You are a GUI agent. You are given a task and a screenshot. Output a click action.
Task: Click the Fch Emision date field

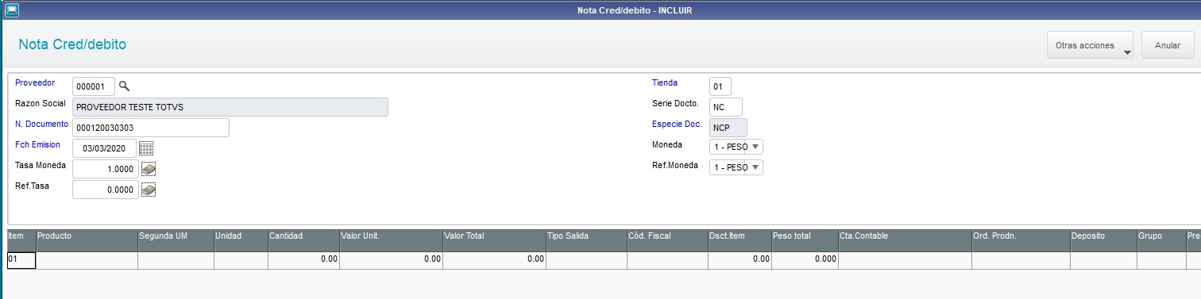click(x=104, y=148)
